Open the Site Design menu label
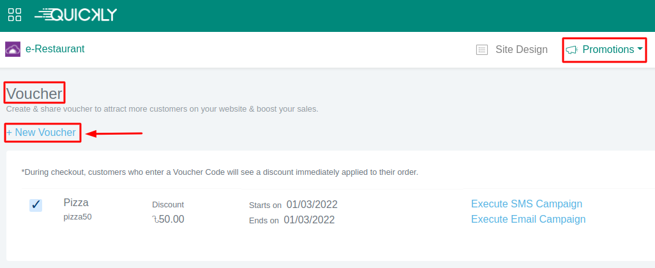The width and height of the screenshot is (655, 268). [x=521, y=50]
